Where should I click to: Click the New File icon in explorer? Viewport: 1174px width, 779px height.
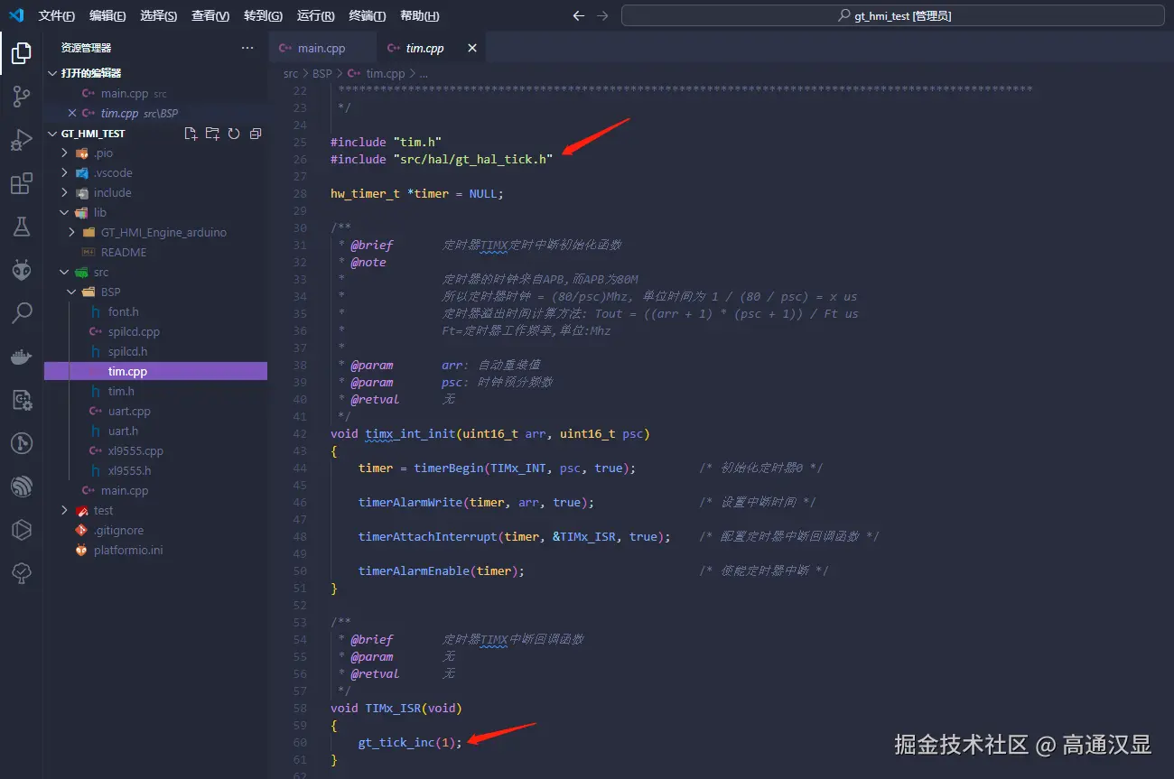pyautogui.click(x=191, y=134)
